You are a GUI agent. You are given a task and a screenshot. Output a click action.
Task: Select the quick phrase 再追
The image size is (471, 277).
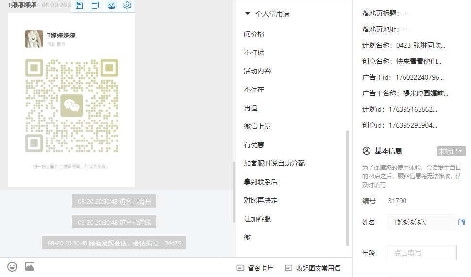pyautogui.click(x=251, y=108)
